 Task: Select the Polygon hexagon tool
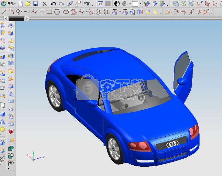tap(57, 12)
